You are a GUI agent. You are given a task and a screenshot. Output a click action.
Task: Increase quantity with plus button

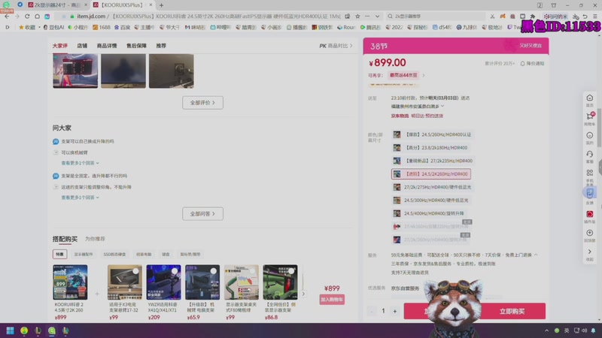click(394, 312)
